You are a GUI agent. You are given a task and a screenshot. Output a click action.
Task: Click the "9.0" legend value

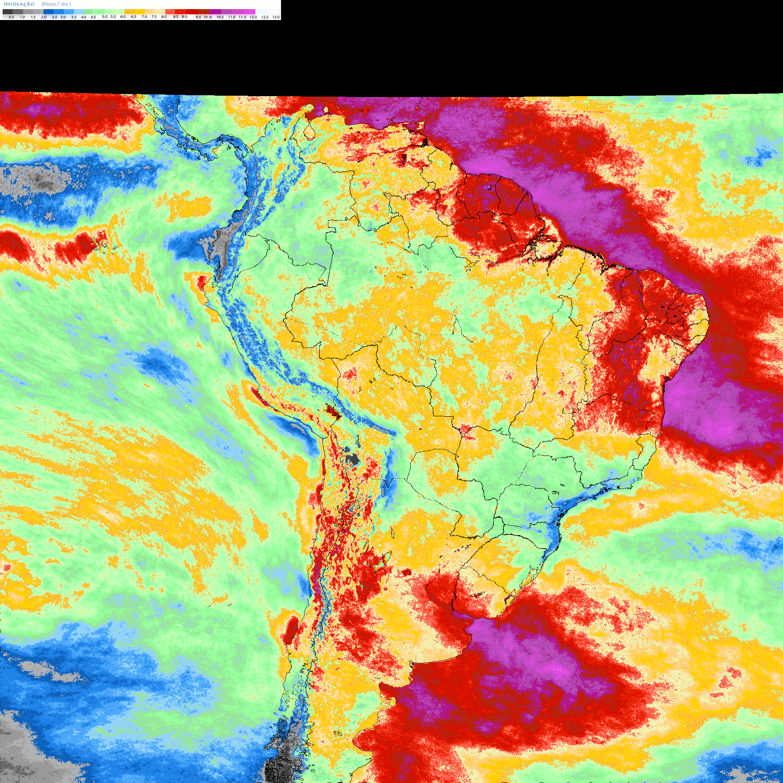184,17
